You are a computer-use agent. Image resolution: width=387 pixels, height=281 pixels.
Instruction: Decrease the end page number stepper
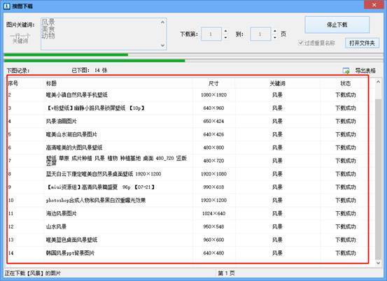(275, 38)
